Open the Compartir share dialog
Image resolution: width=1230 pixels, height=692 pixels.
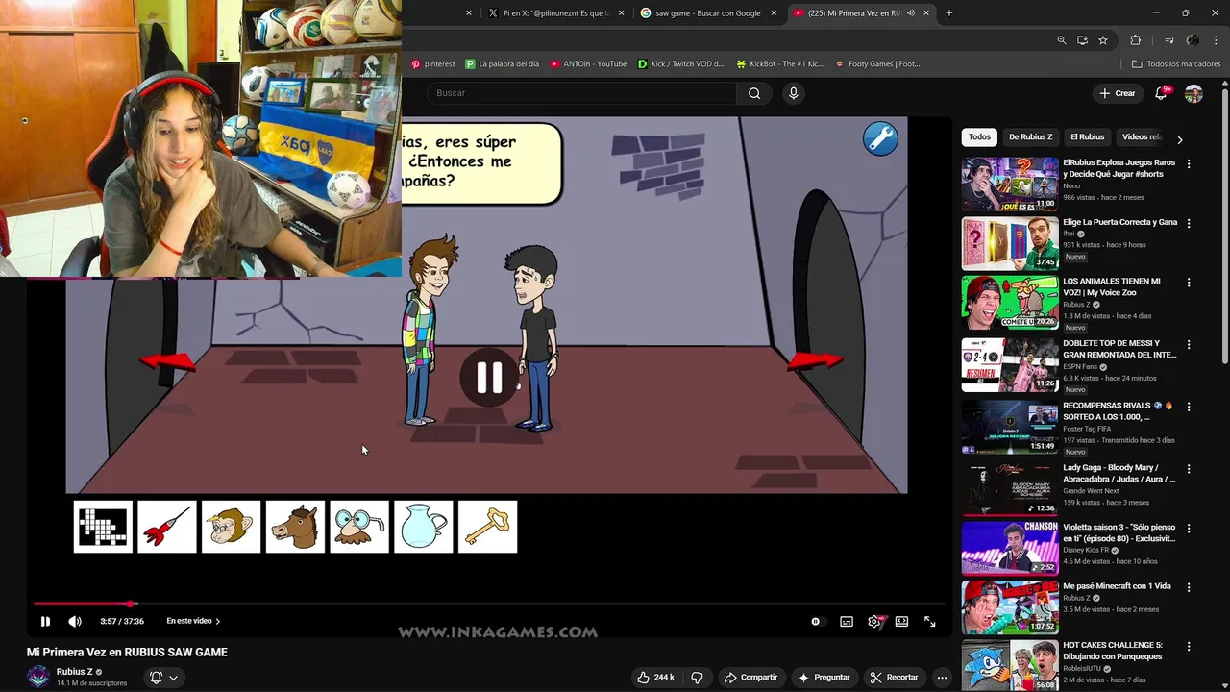coord(750,677)
